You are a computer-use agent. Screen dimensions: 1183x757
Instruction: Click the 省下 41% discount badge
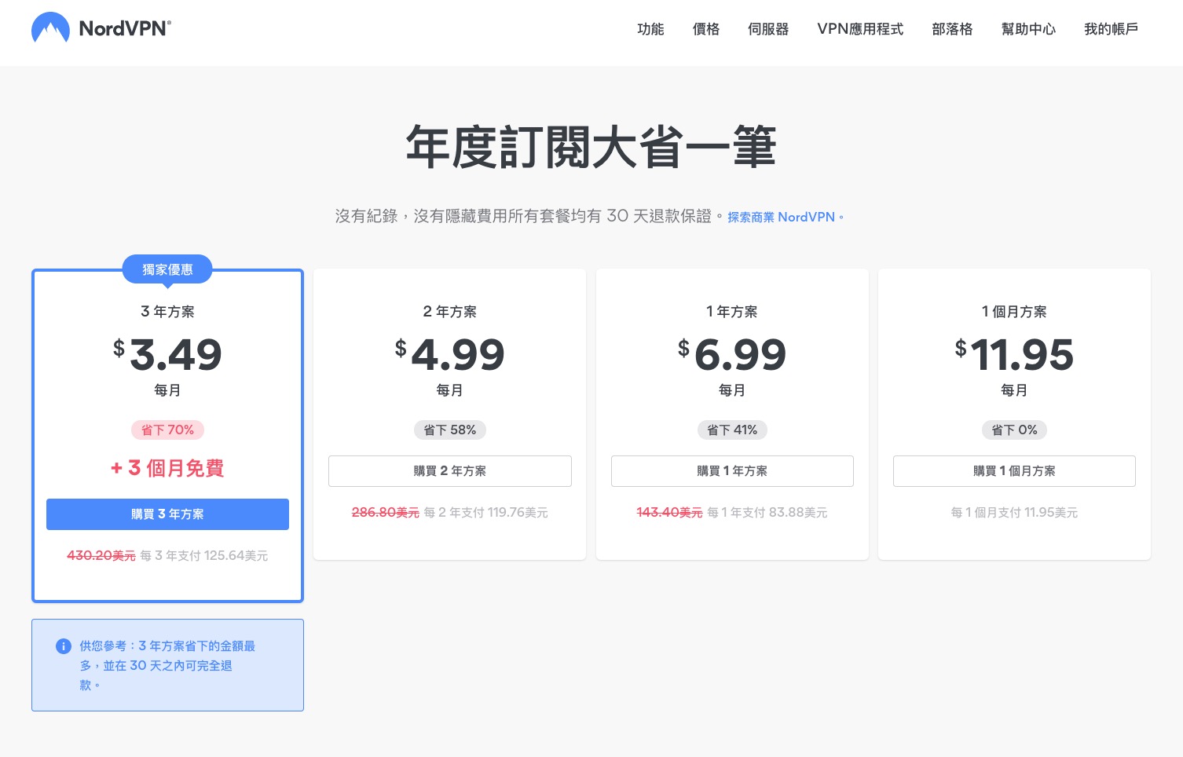[732, 430]
